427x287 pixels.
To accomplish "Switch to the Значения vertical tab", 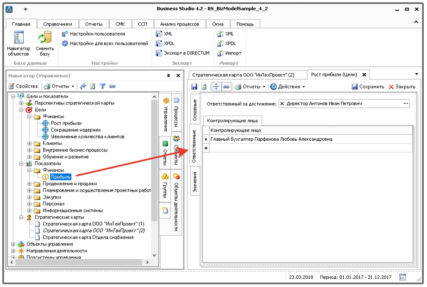I will [x=195, y=183].
